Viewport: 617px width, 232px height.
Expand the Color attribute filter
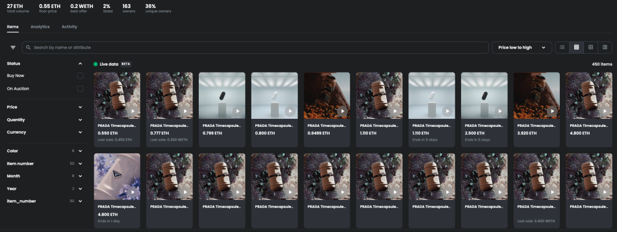tap(80, 151)
